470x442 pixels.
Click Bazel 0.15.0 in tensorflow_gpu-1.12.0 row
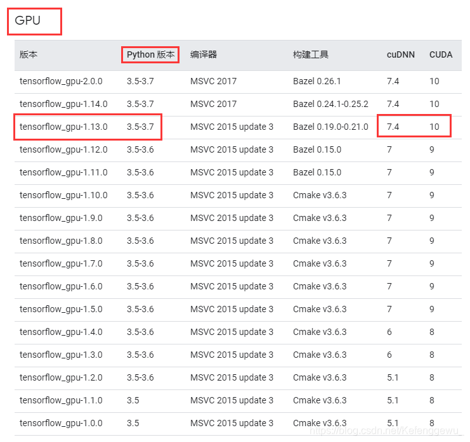point(317,149)
